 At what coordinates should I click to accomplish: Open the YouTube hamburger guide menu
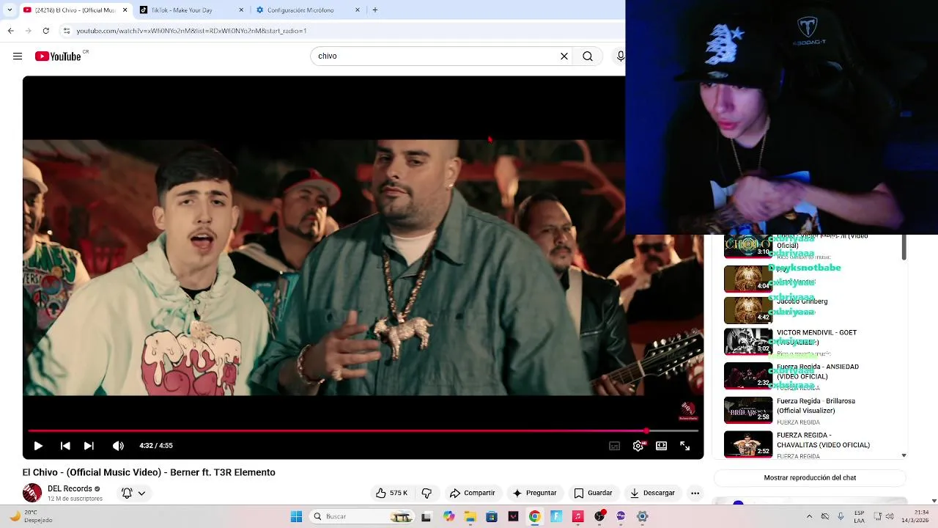[18, 56]
